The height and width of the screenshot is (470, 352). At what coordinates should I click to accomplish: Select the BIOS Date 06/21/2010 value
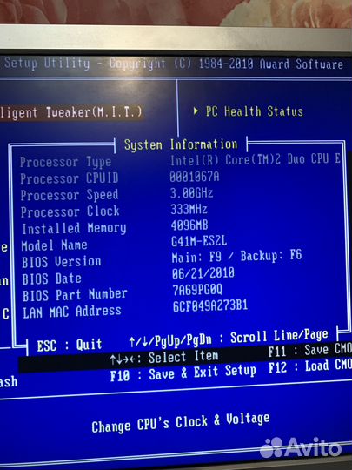coord(203,273)
